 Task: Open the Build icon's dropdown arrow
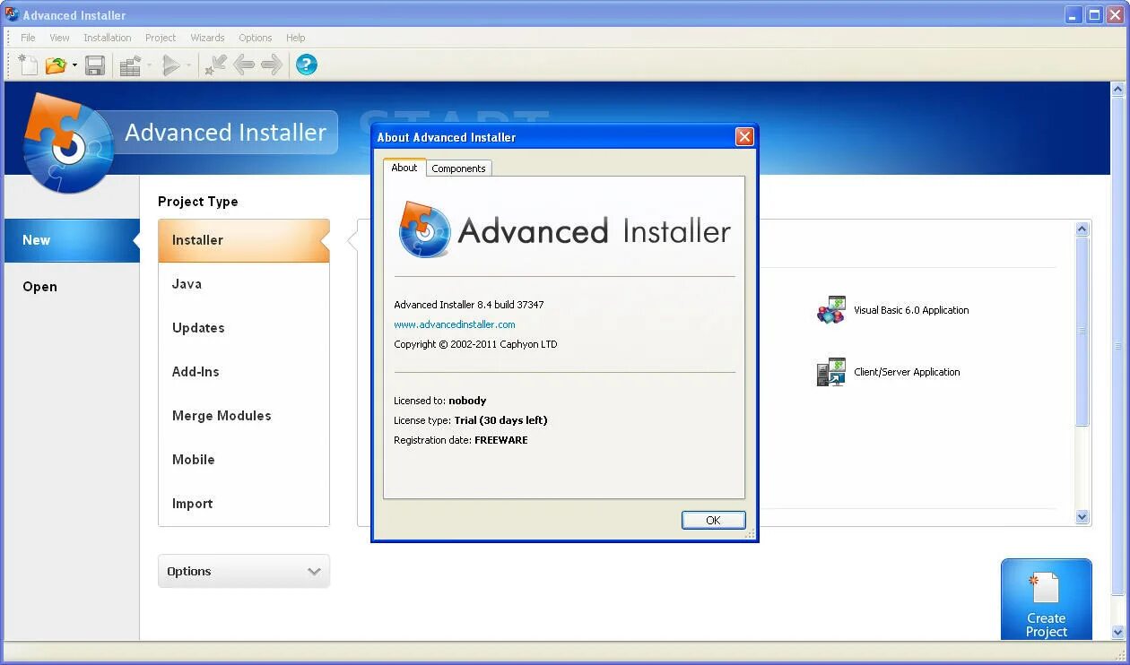pyautogui.click(x=149, y=65)
